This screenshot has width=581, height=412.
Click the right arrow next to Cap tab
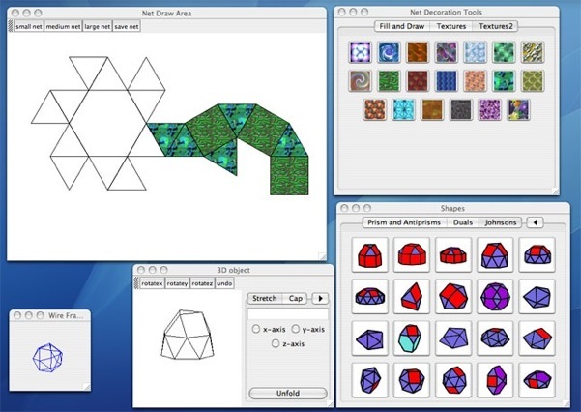(320, 298)
